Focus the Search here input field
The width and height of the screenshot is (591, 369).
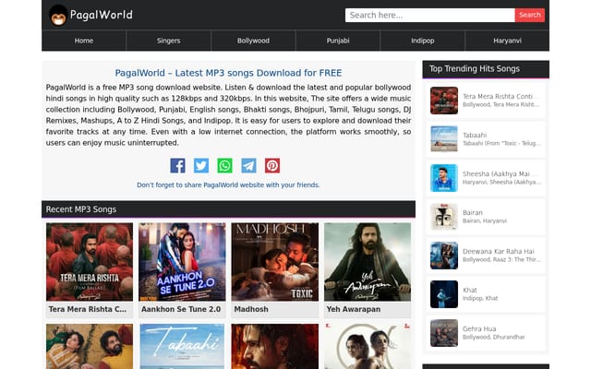coord(429,15)
